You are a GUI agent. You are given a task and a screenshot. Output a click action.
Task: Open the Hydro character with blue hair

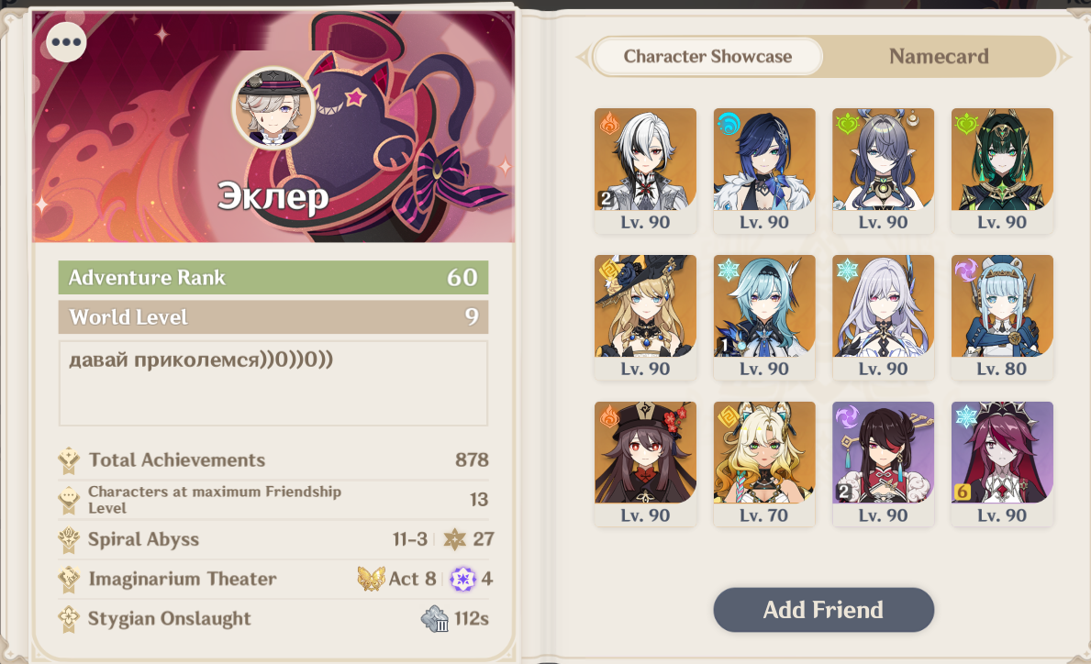pos(764,171)
